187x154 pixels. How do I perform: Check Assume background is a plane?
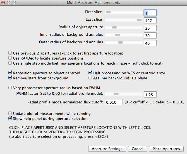point(90,78)
